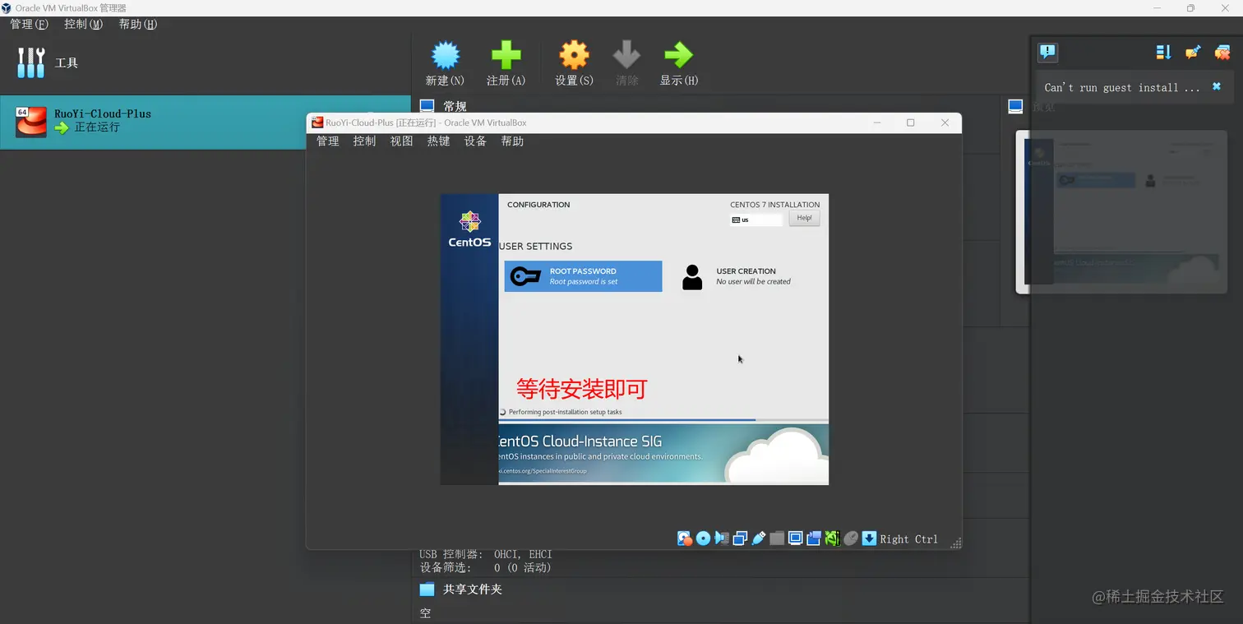Click the 'USB 控制器: OHCI, EHCI' text
The image size is (1243, 624).
click(486, 555)
